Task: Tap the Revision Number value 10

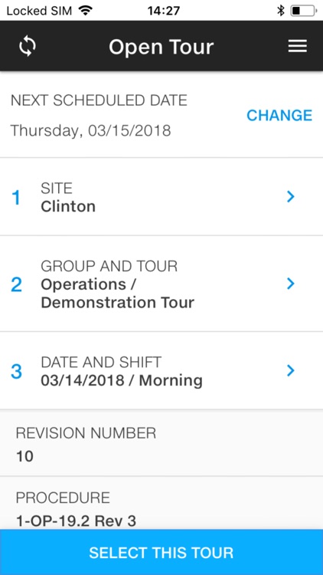Action: 25,457
